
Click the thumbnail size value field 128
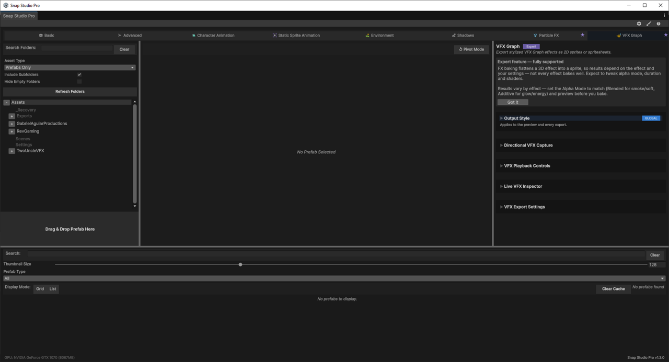click(656, 264)
